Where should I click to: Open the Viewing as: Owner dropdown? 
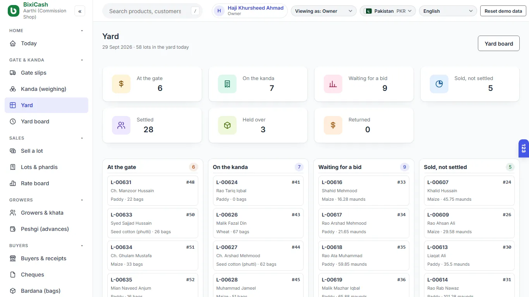click(324, 11)
